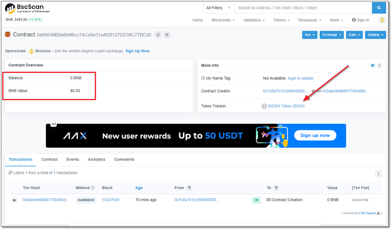Click the Sign up now button in the AAX ad
The image size is (392, 230).
point(315,135)
